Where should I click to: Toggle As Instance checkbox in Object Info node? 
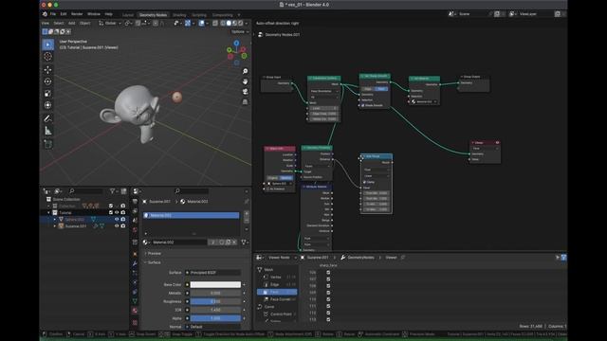tap(267, 189)
